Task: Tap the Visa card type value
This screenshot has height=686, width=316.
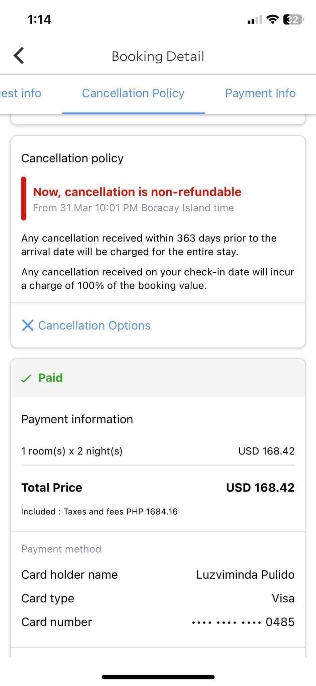Action: coord(283,598)
